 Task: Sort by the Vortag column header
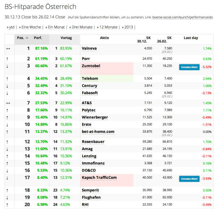pyautogui.click(x=66, y=38)
